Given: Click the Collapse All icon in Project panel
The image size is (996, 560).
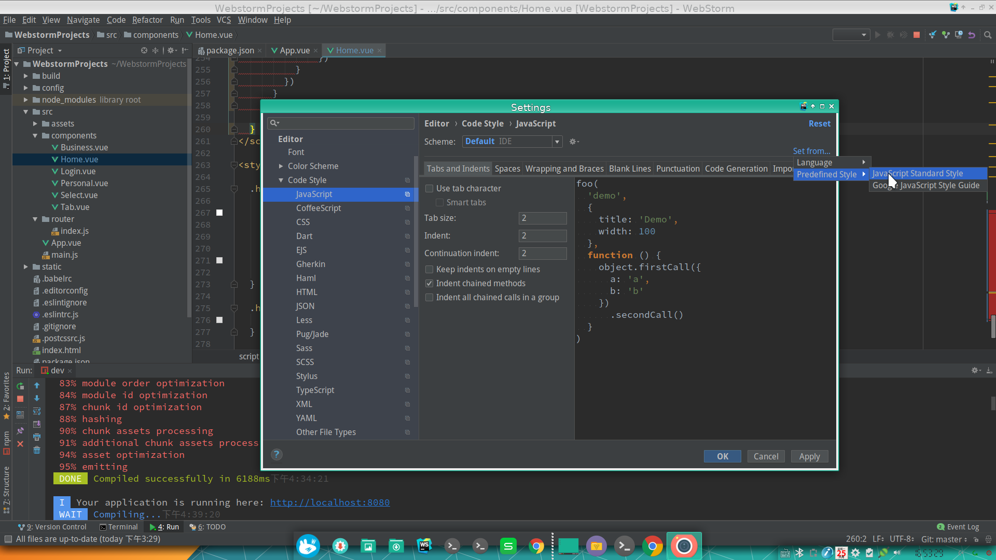Looking at the screenshot, I should point(155,50).
